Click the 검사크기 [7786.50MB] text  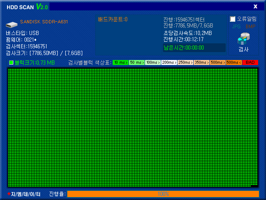click(x=44, y=53)
